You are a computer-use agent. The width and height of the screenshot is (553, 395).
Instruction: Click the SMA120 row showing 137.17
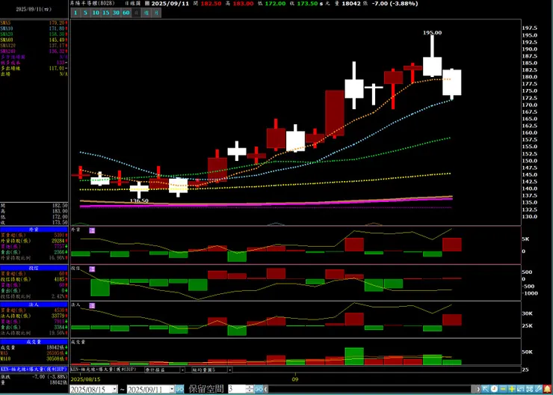[34, 46]
